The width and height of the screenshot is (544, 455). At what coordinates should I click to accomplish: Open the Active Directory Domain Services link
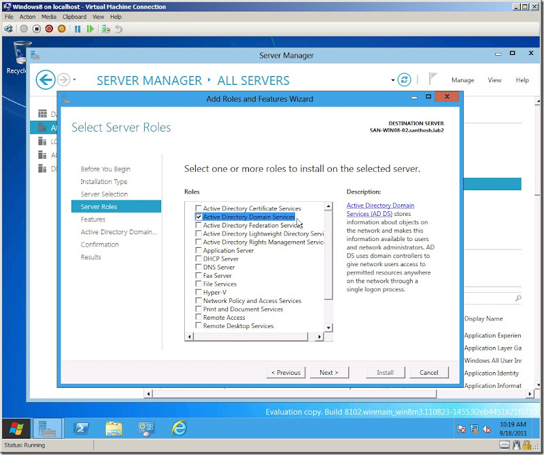click(x=380, y=209)
